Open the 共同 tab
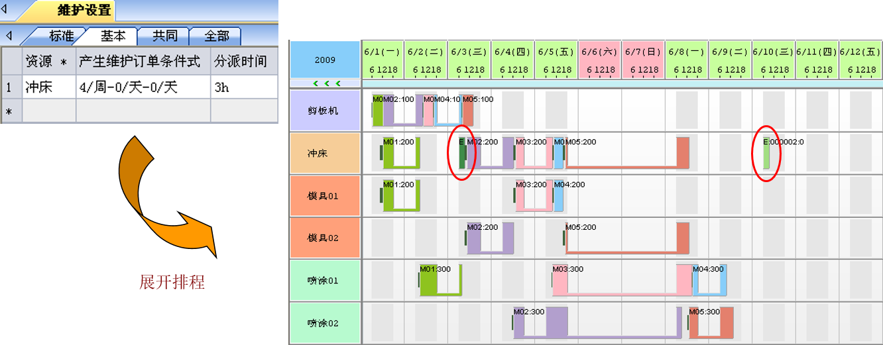883x345 pixels. [x=164, y=36]
